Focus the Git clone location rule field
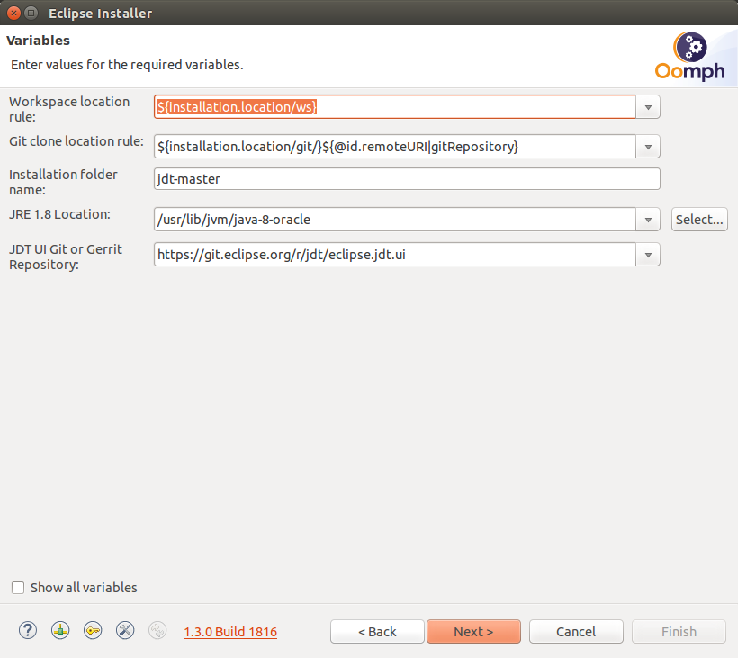Screen dimensions: 738x658 click(395, 147)
